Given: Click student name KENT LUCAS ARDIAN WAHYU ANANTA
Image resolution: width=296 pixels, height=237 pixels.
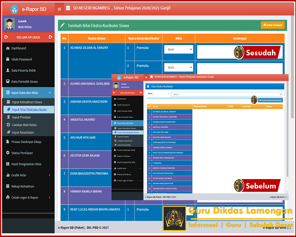Looking at the screenshot, I should point(95,210).
